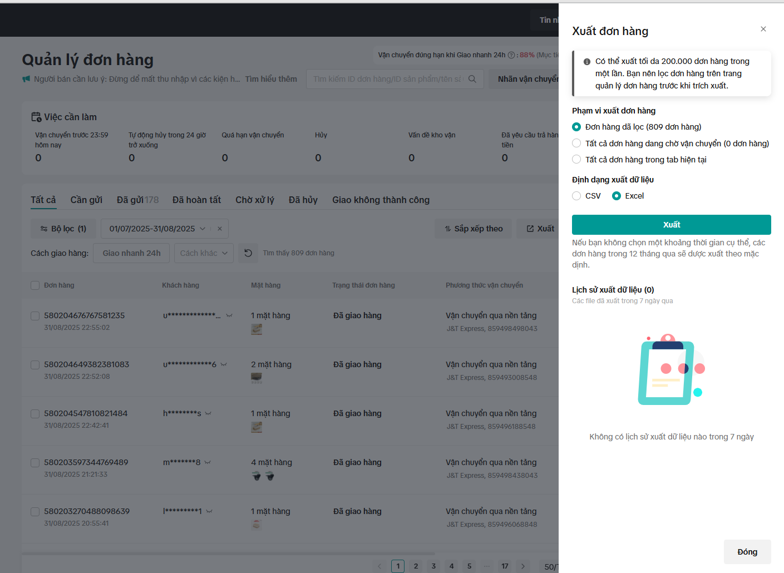784x573 pixels.
Task: Switch to Giao không thành công tab
Action: coord(381,200)
